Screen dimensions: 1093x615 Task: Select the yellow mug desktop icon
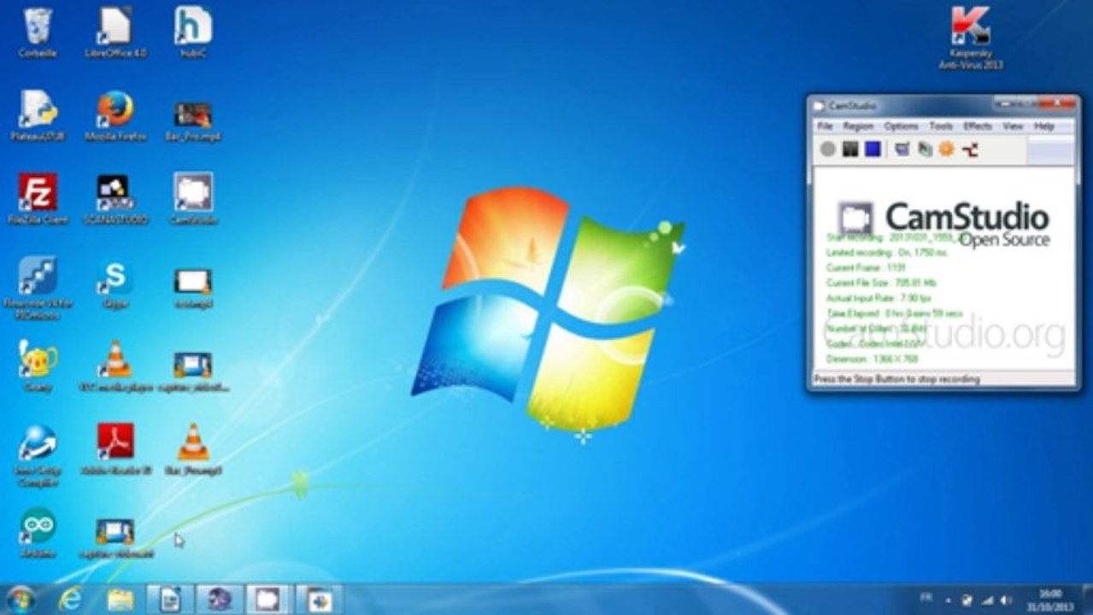point(38,367)
